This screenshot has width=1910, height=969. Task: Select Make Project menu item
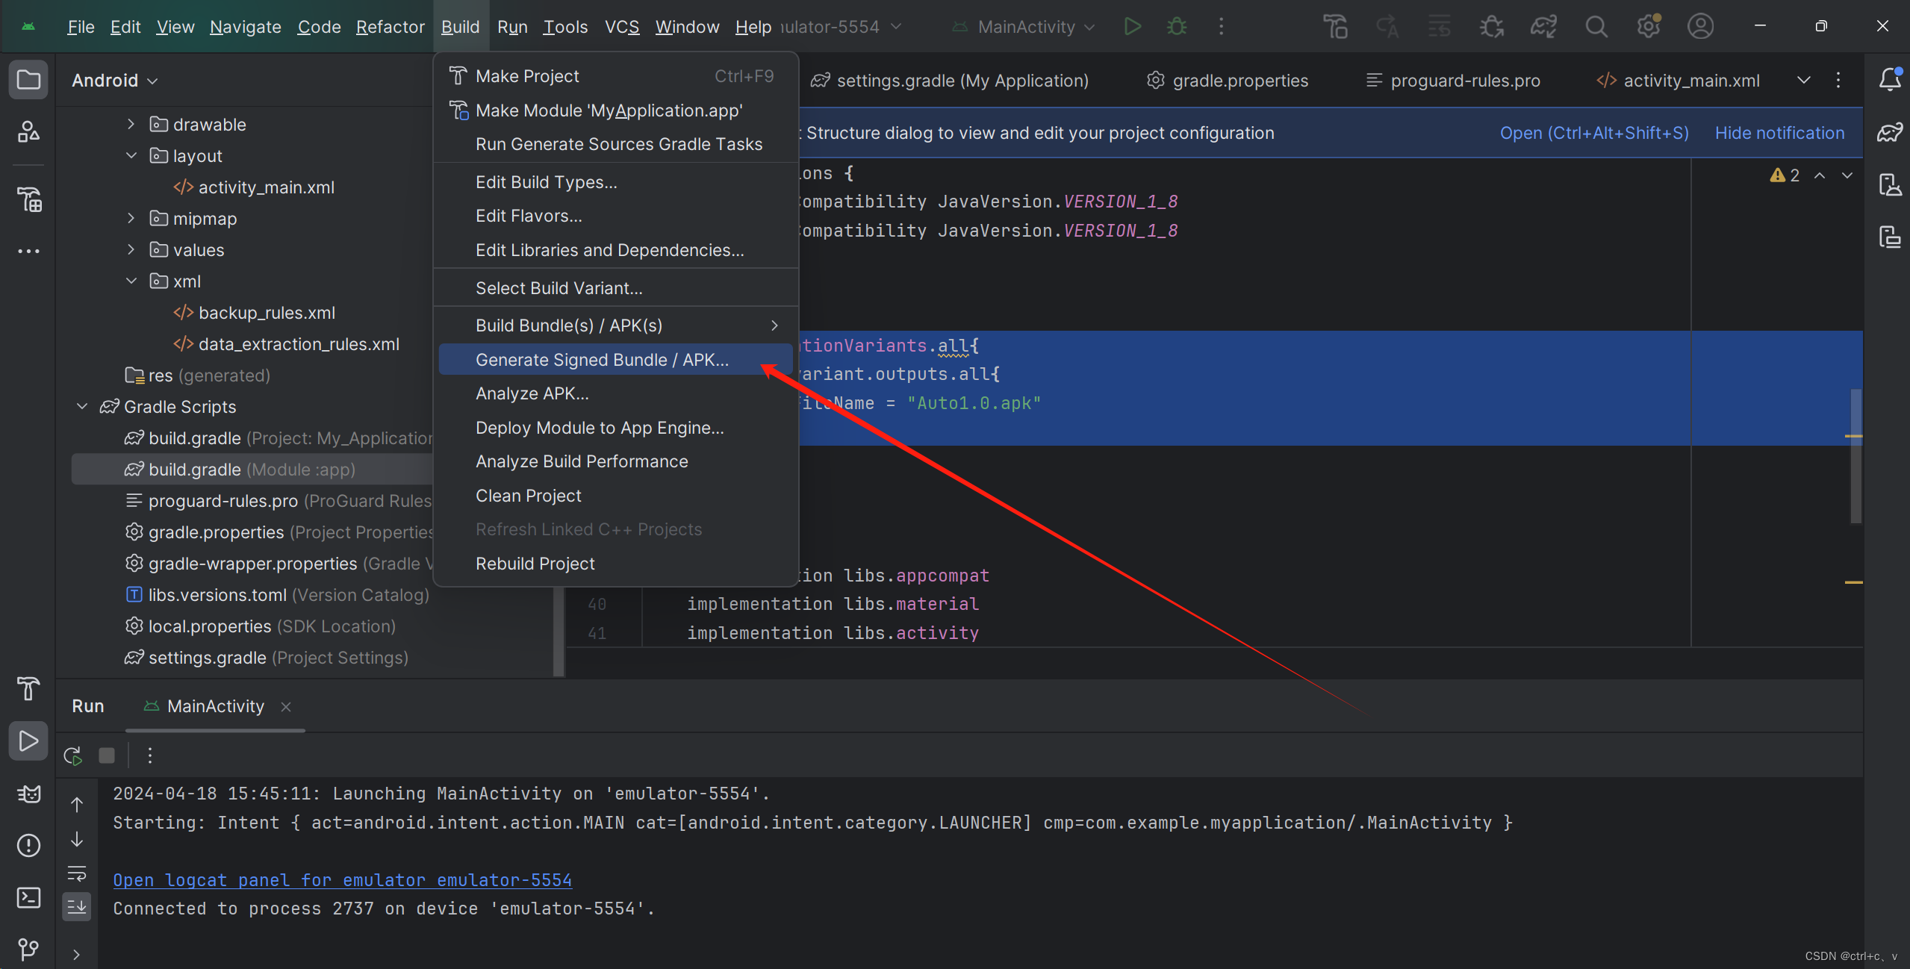click(616, 76)
